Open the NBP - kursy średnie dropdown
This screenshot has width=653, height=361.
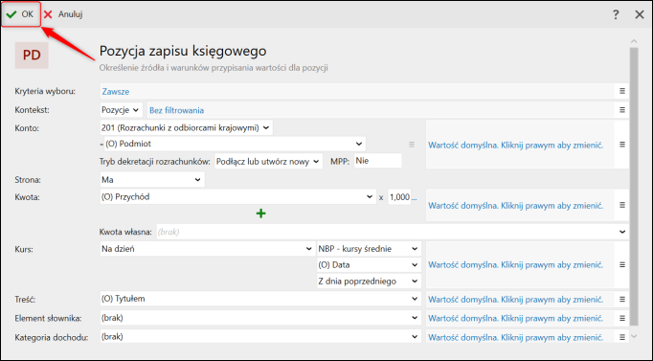pyautogui.click(x=369, y=249)
